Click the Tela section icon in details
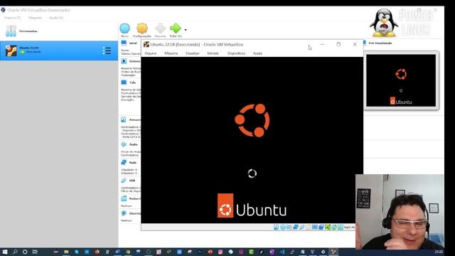The width and height of the screenshot is (455, 256). point(124,82)
